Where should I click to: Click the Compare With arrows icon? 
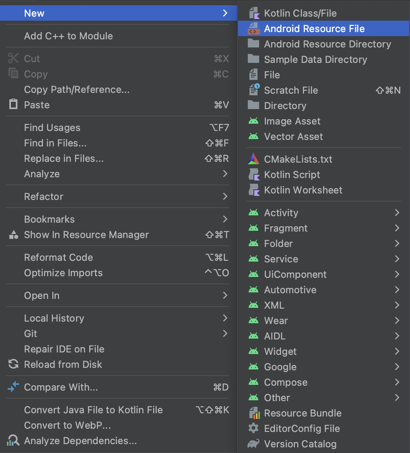tap(13, 387)
